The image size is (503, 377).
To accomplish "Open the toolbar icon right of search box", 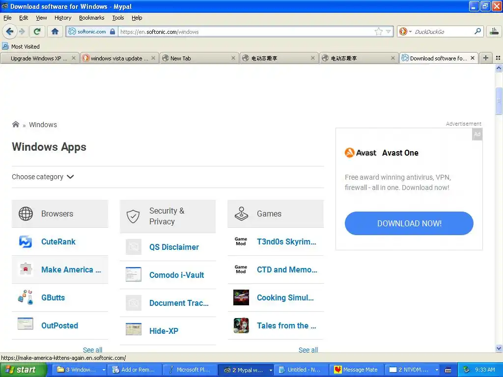I will (x=494, y=31).
